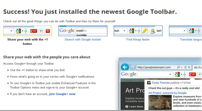The width and height of the screenshot is (202, 111).
Task: Click the blue back arrow in browser screenshot
Action: click(125, 67)
